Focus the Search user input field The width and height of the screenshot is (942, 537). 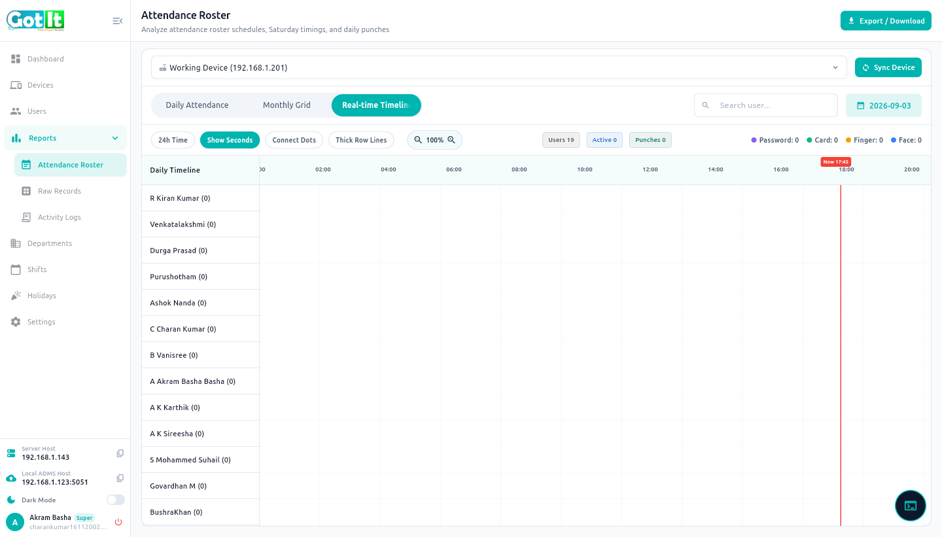tap(766, 105)
